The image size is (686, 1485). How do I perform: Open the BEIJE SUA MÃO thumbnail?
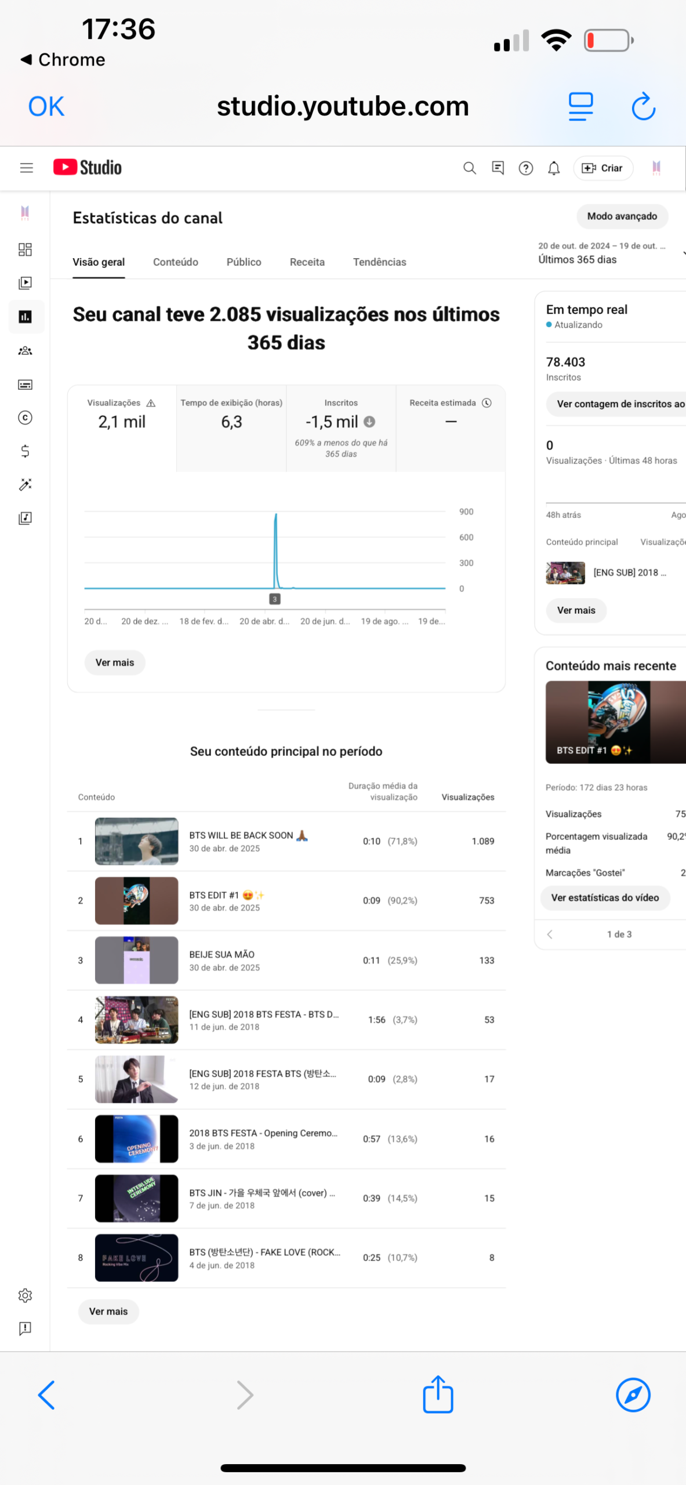pos(136,960)
